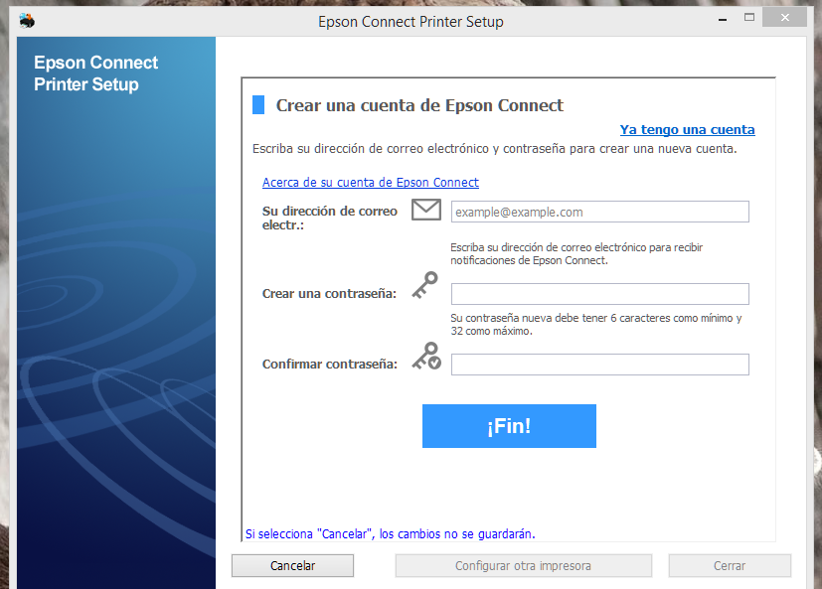Click the password length hint text
This screenshot has height=589, width=822.
(596, 325)
